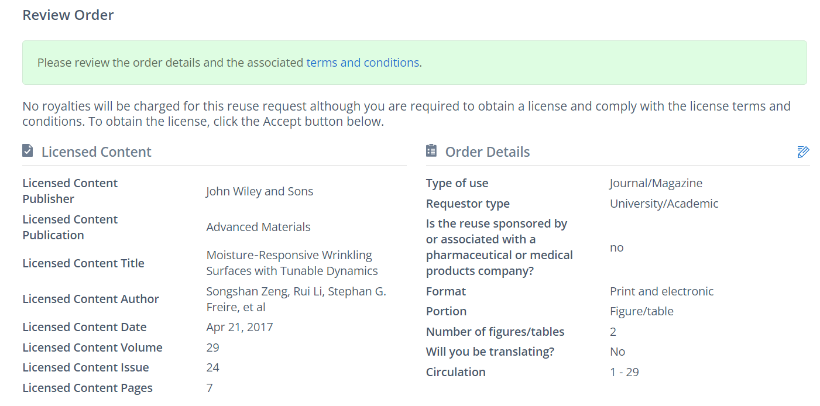Click the Journal/Magazine type of use value
The width and height of the screenshot is (820, 406).
(656, 183)
